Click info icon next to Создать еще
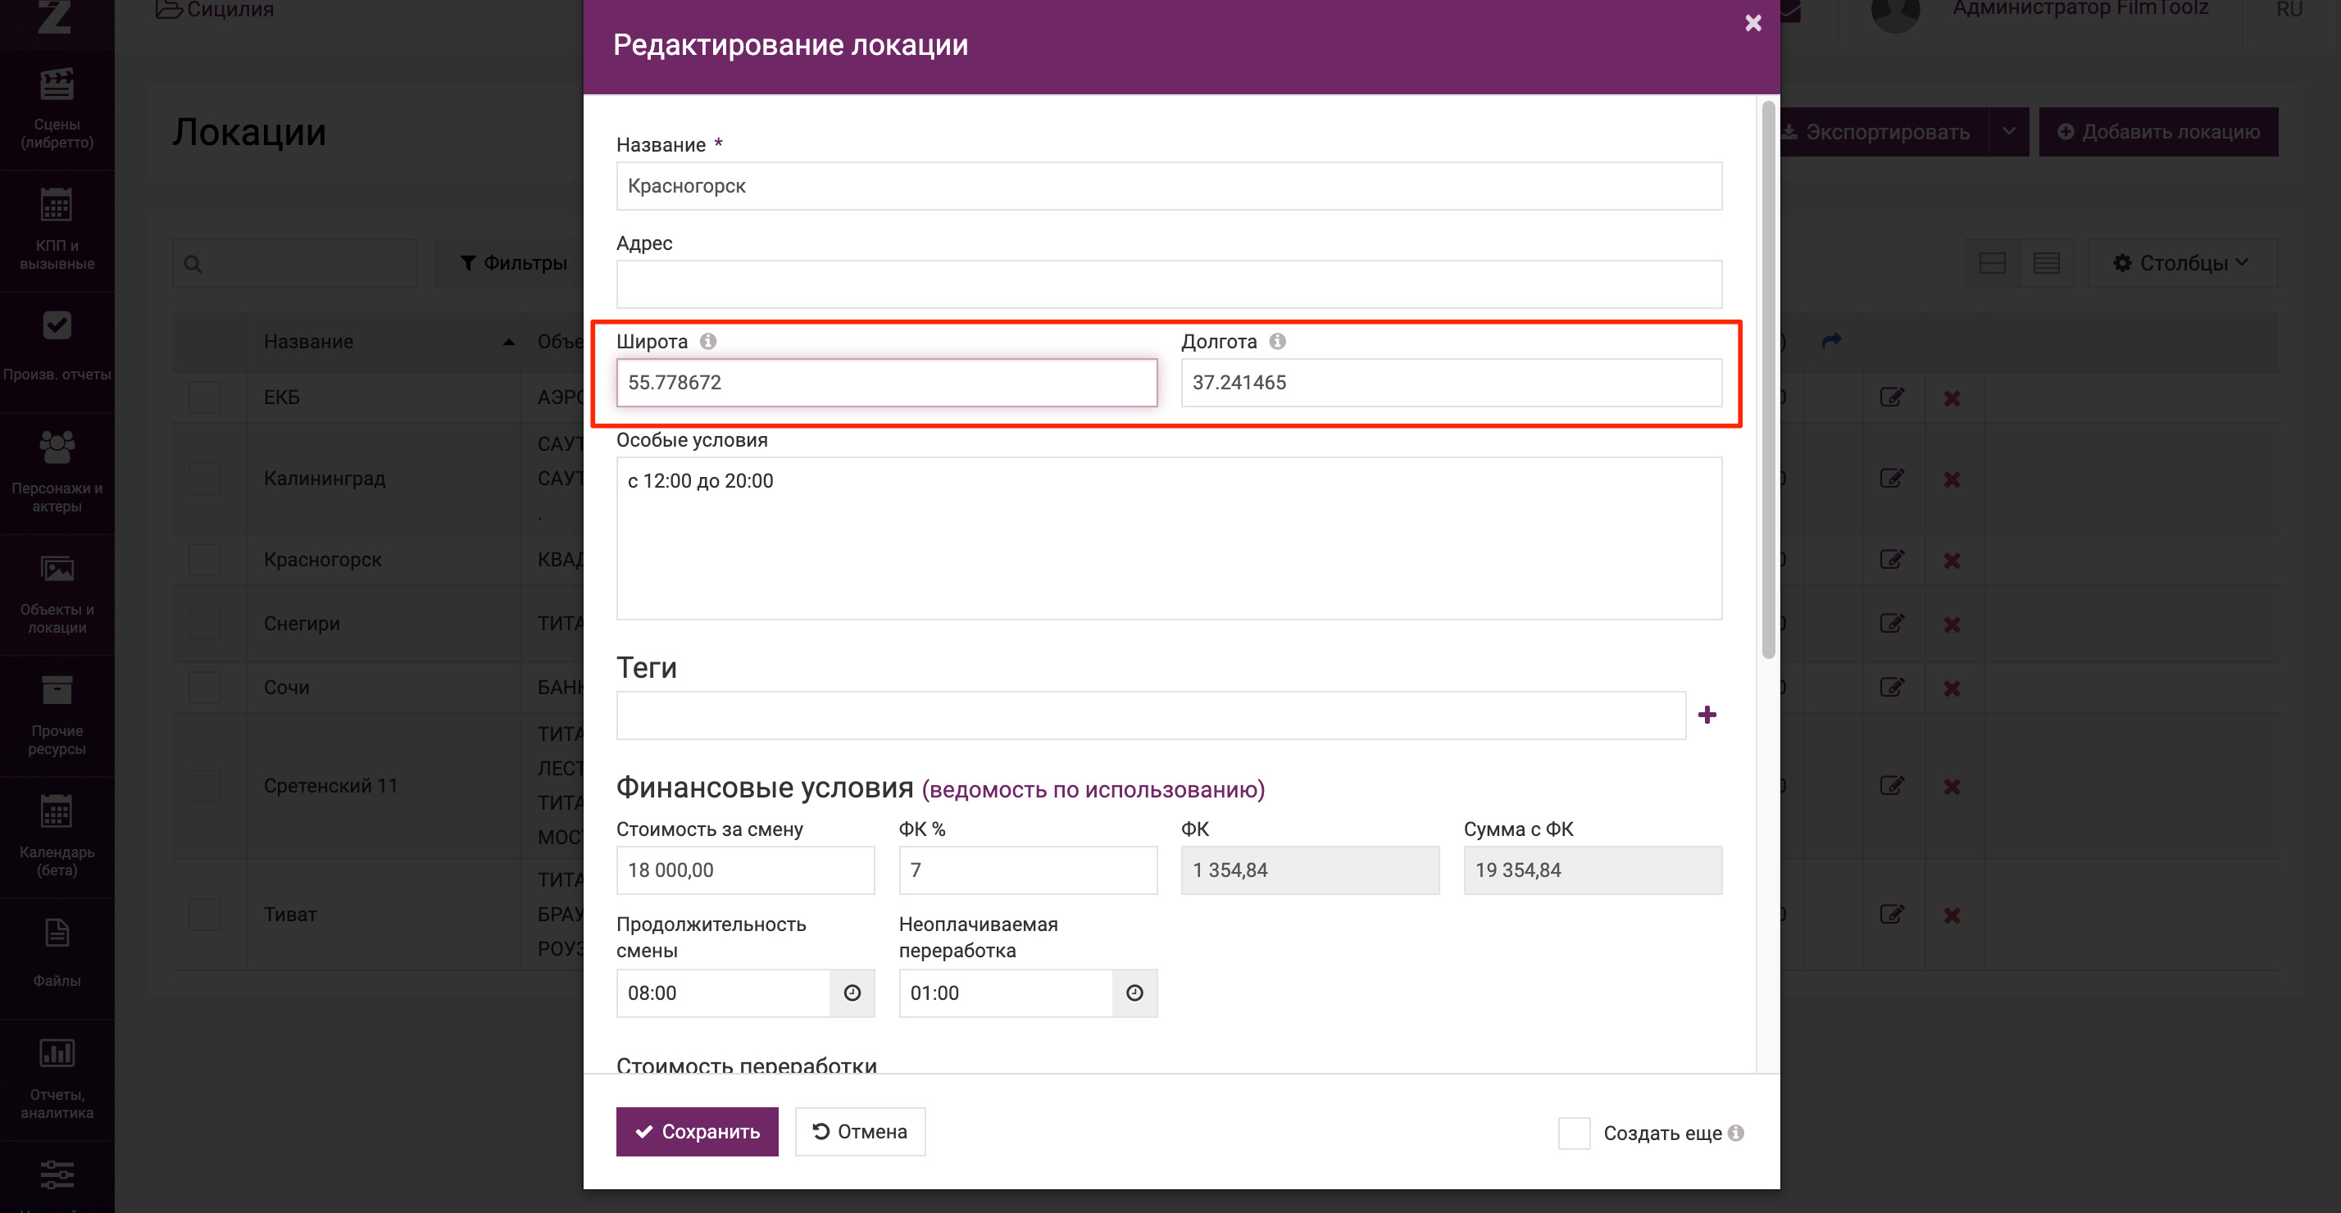Image resolution: width=2341 pixels, height=1213 pixels. [1736, 1133]
